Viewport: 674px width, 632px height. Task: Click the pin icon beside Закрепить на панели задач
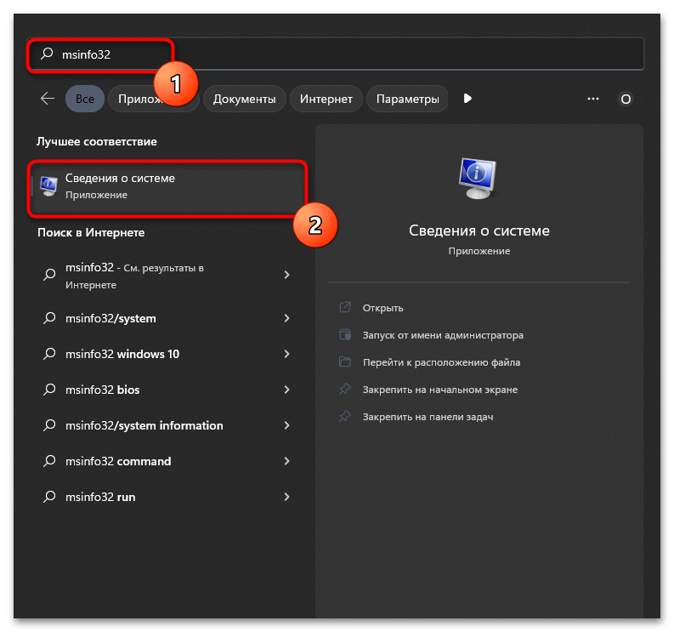[x=345, y=417]
